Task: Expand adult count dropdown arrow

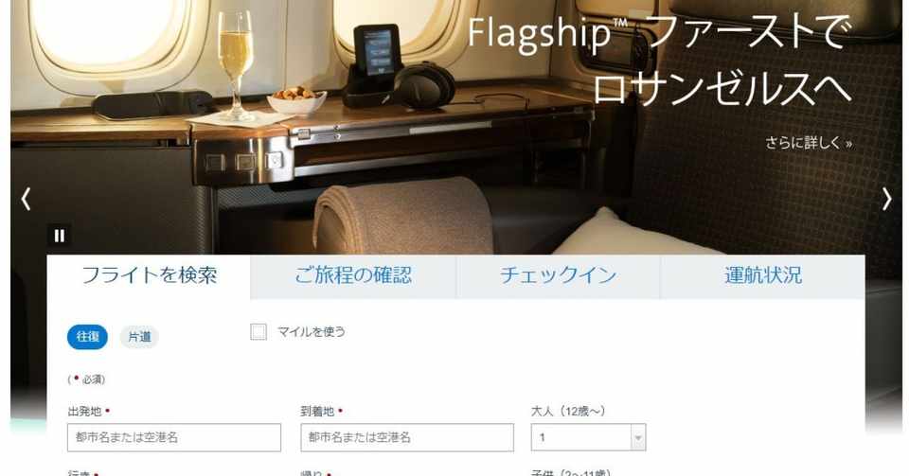Action: pyautogui.click(x=638, y=438)
